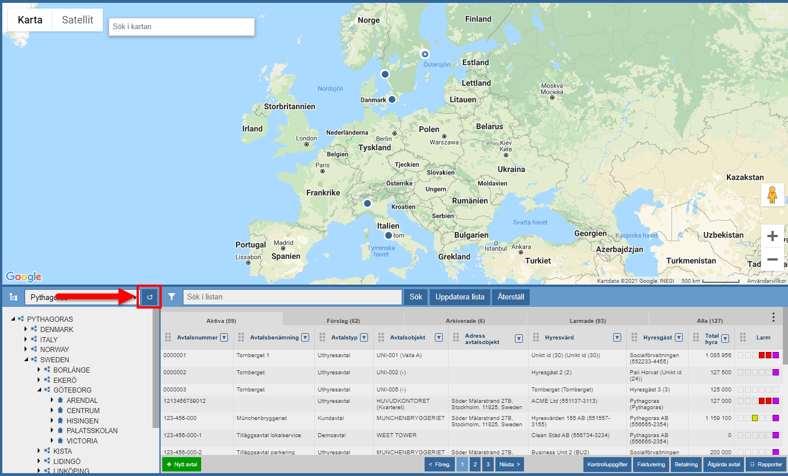Click the Uppdatera lista button
788x476 pixels.
point(459,297)
